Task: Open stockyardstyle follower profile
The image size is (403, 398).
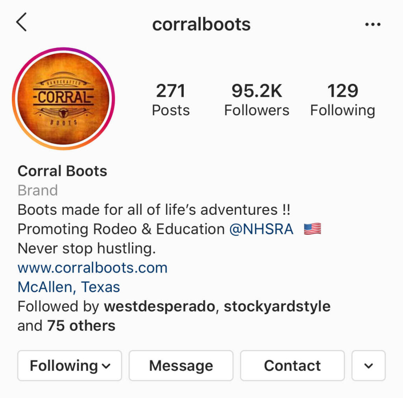Action: pos(277,306)
